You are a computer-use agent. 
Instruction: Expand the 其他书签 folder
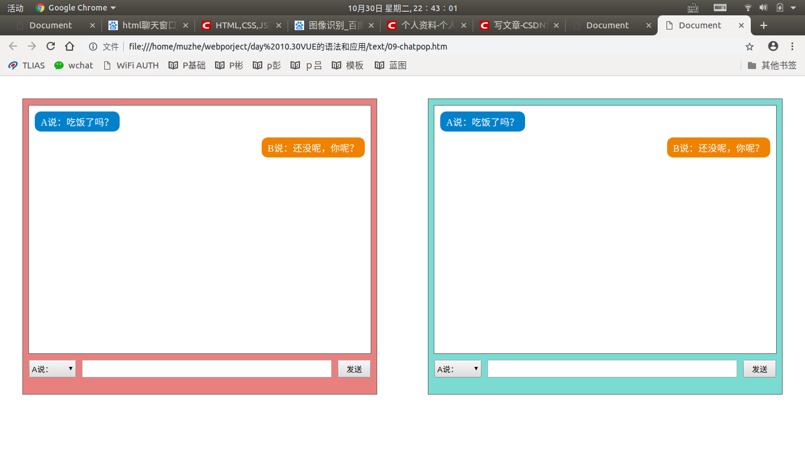click(x=772, y=65)
